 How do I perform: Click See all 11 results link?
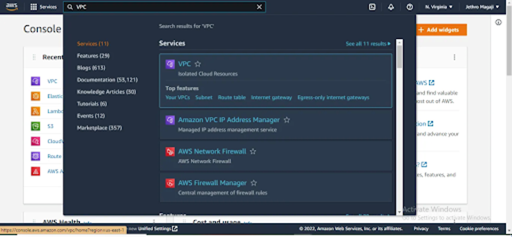(x=368, y=44)
